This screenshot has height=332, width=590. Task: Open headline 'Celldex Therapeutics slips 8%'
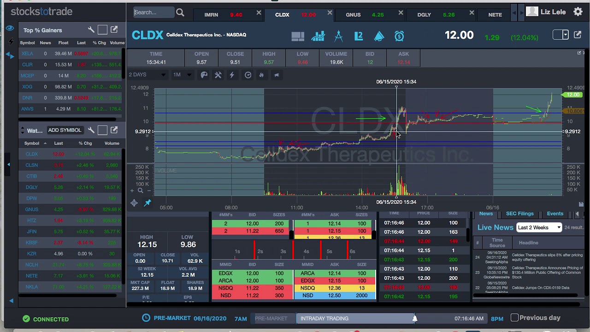tap(547, 257)
